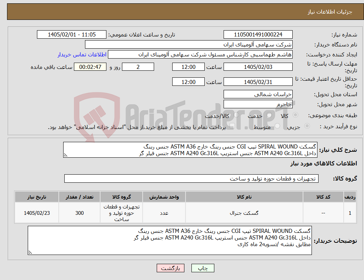Click the Islamic treasury payment note text
The image size is (364, 280).
click(x=137, y=127)
